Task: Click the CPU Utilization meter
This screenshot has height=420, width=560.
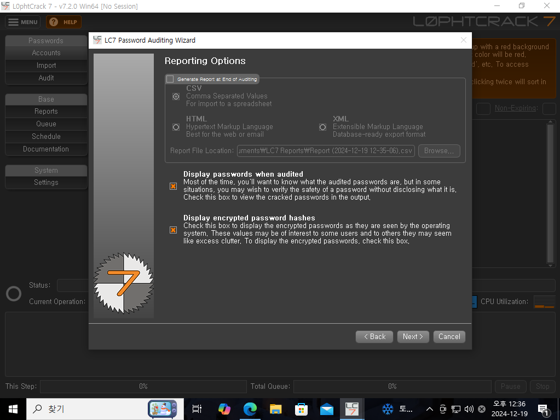Action: coord(544,301)
